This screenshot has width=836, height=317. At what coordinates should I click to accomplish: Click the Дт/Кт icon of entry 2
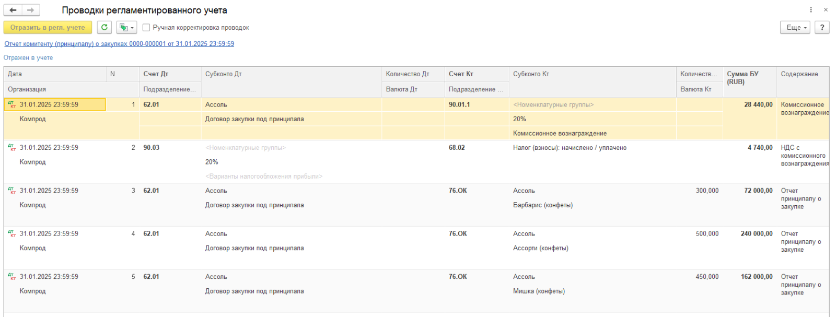(12, 148)
